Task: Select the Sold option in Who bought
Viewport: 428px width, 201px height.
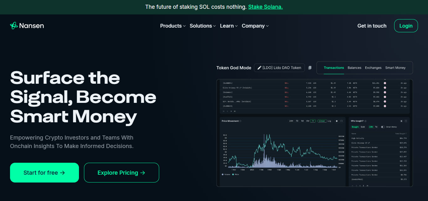Action: tap(363, 127)
